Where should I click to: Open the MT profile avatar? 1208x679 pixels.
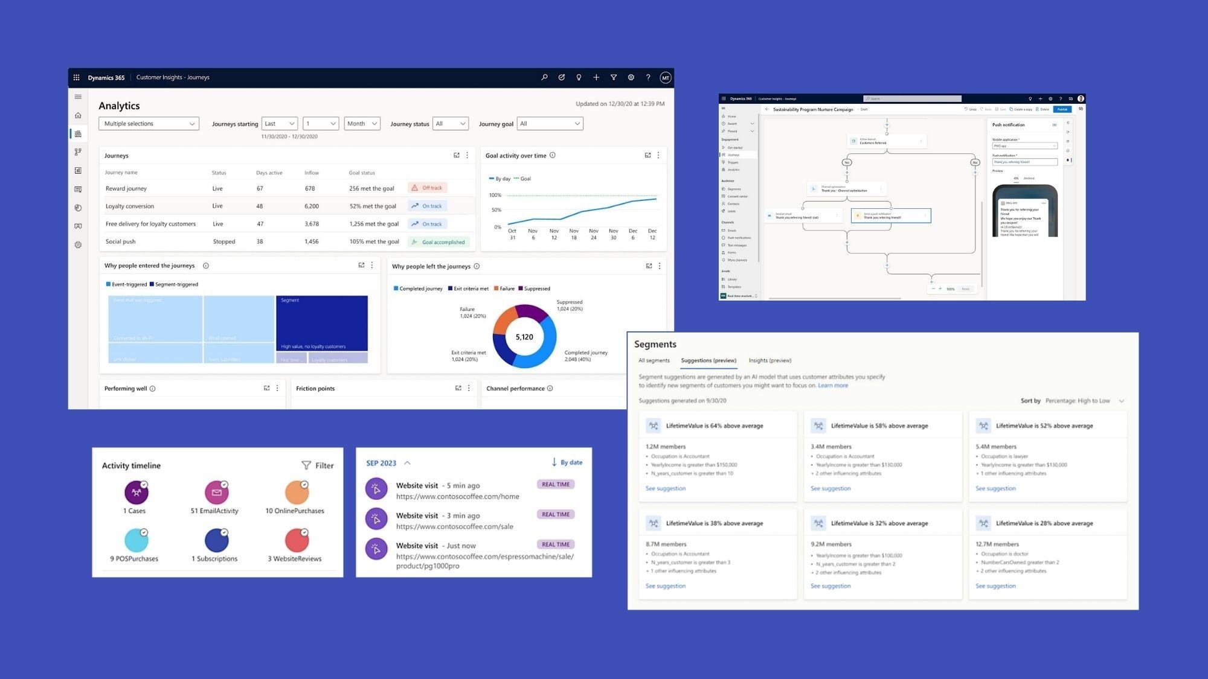[665, 77]
